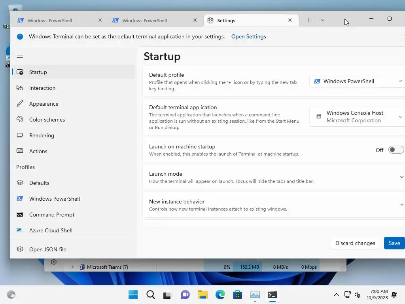The height and width of the screenshot is (304, 405).
Task: Open the Windows Start menu
Action: [133, 294]
